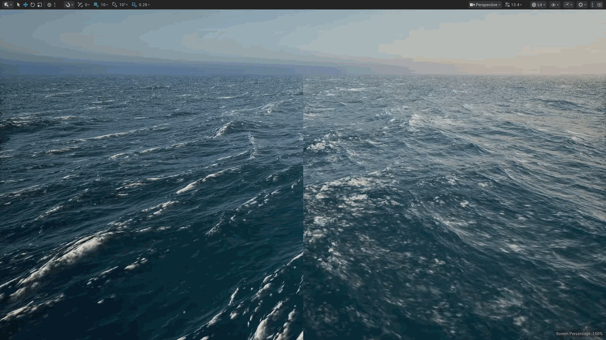Open the viewport layout grid button

599,5
